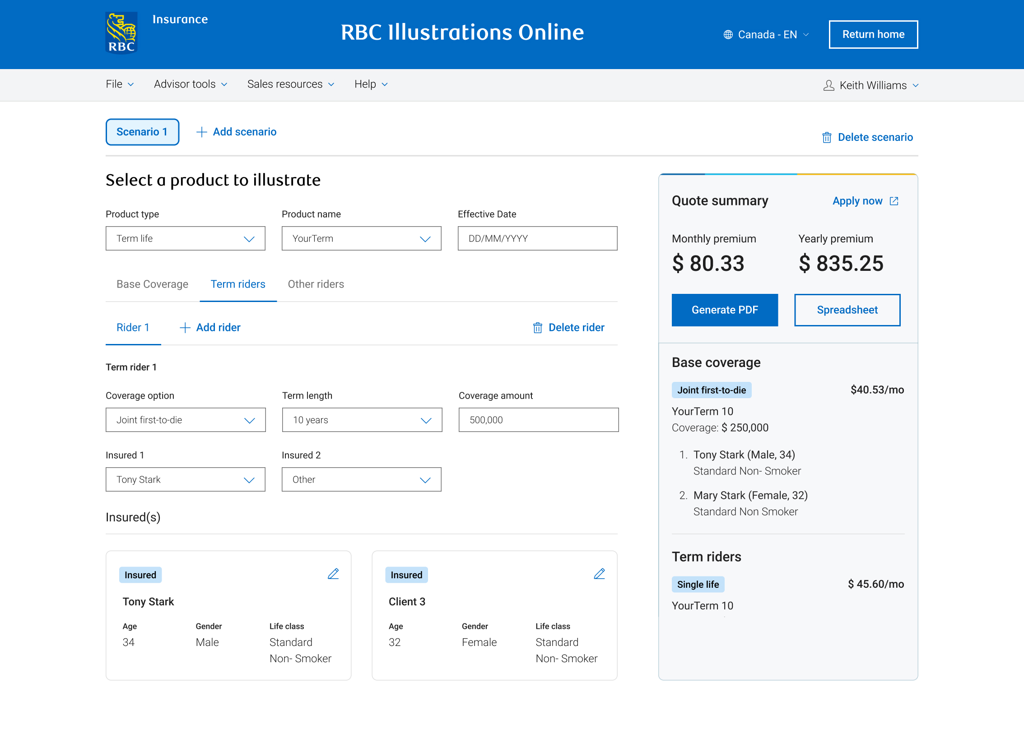Click the Generate PDF button
The width and height of the screenshot is (1024, 734).
pos(724,310)
